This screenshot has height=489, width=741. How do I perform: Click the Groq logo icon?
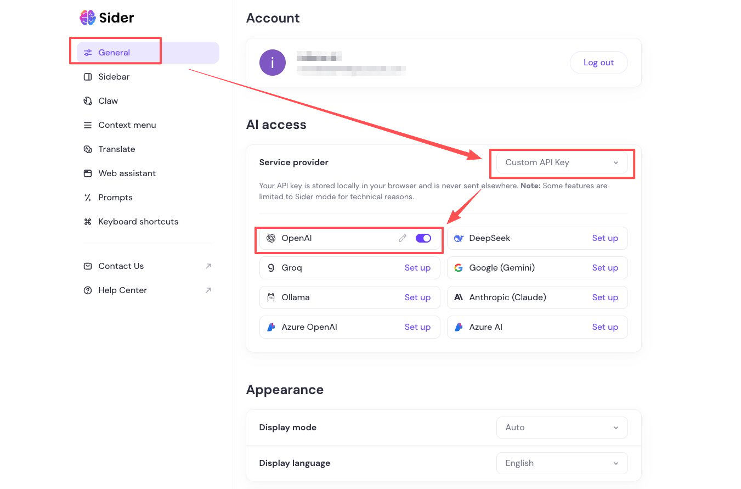click(271, 268)
